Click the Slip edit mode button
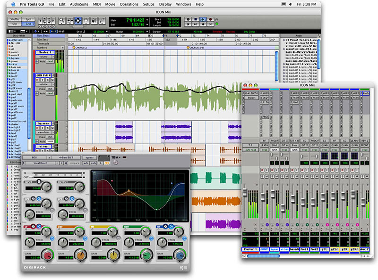Image resolution: width=378 pixels, height=280 pixels. pos(15,24)
